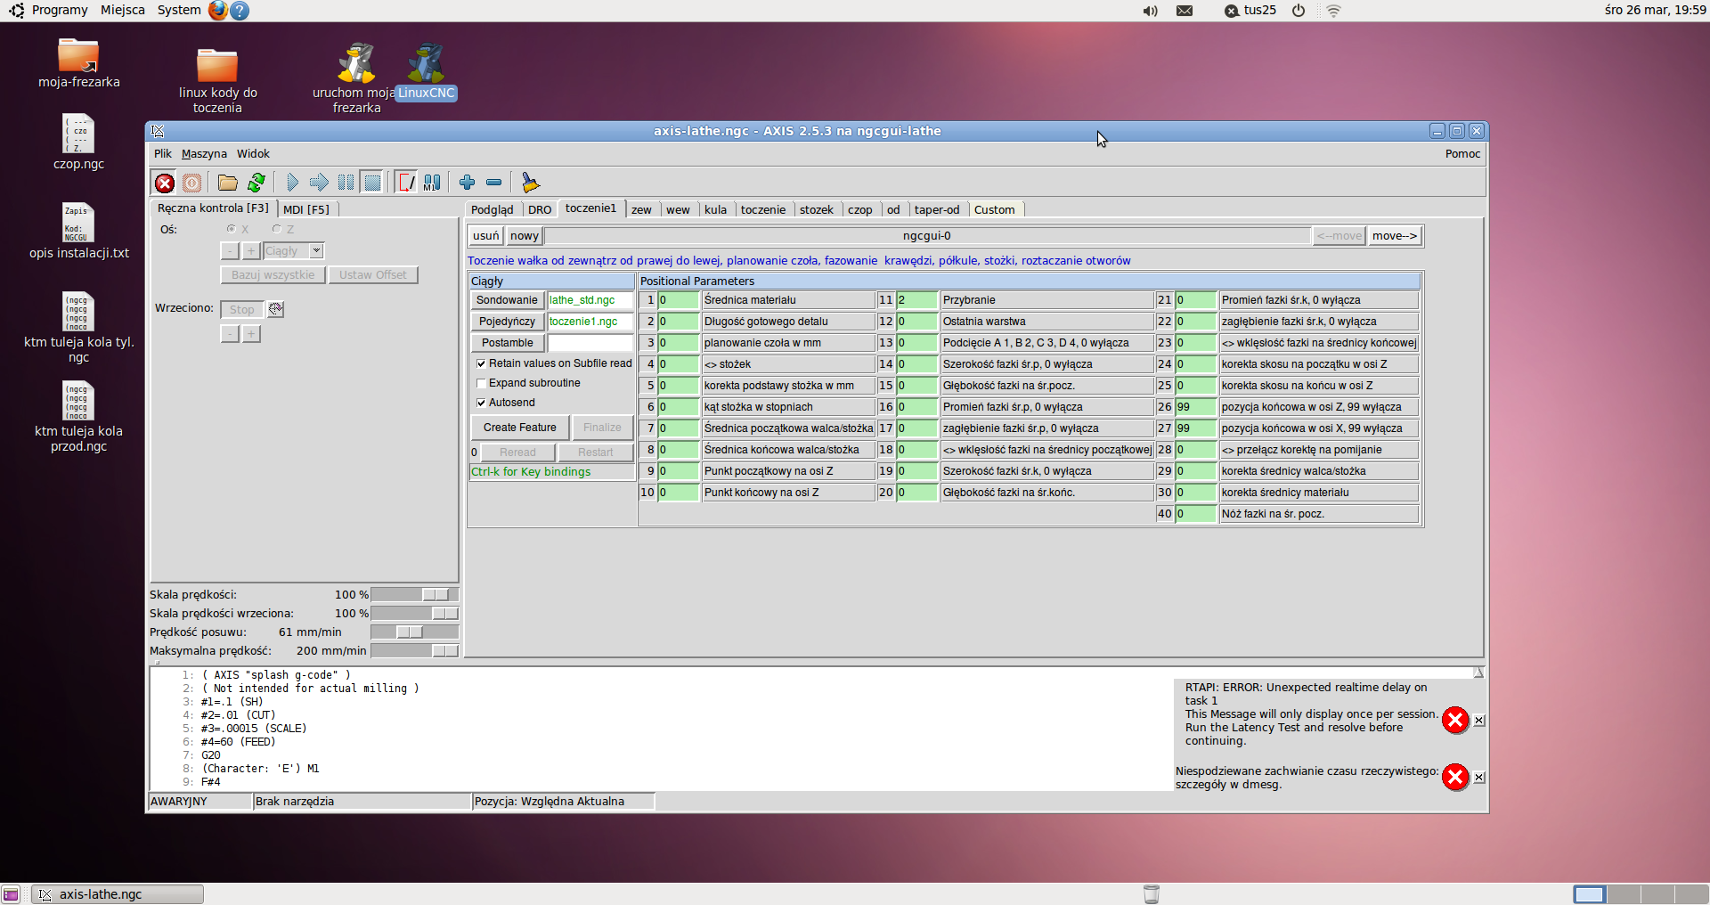This screenshot has width=1710, height=905.
Task: Open power menu icon in top panel
Action: pyautogui.click(x=1299, y=11)
